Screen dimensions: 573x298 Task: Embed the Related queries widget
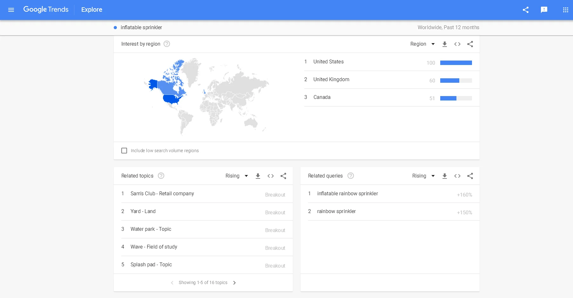tap(457, 176)
